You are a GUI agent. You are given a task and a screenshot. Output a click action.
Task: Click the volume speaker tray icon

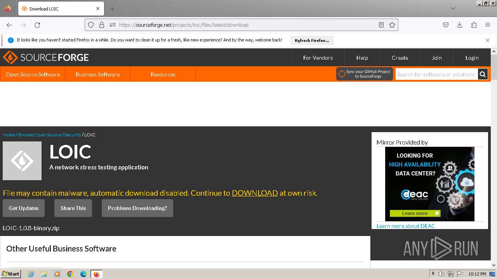coord(441,274)
